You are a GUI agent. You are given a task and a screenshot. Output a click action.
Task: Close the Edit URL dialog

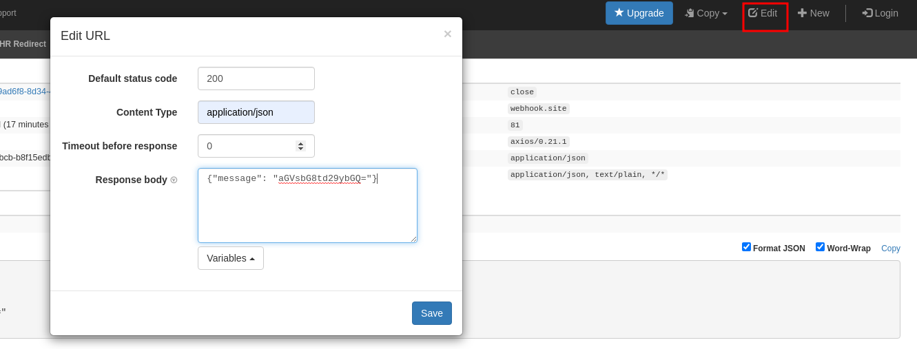447,34
